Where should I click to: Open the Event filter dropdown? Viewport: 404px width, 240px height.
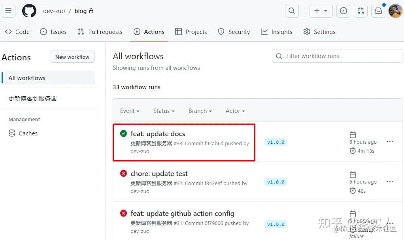pos(129,111)
